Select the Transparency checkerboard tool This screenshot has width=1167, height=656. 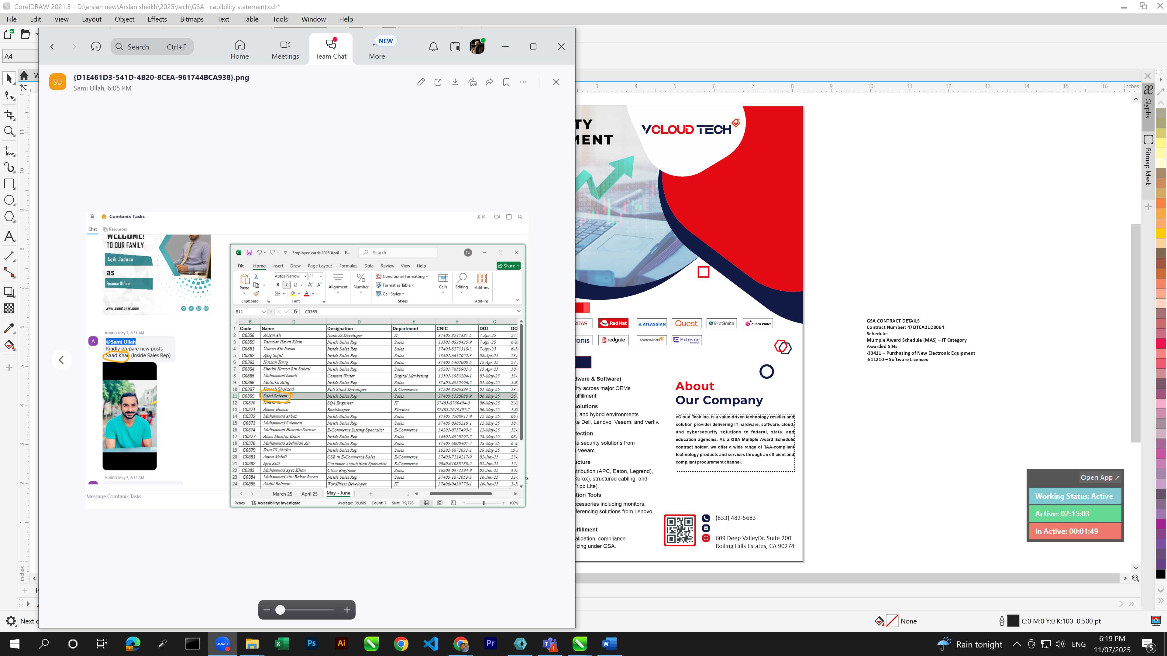pos(9,308)
